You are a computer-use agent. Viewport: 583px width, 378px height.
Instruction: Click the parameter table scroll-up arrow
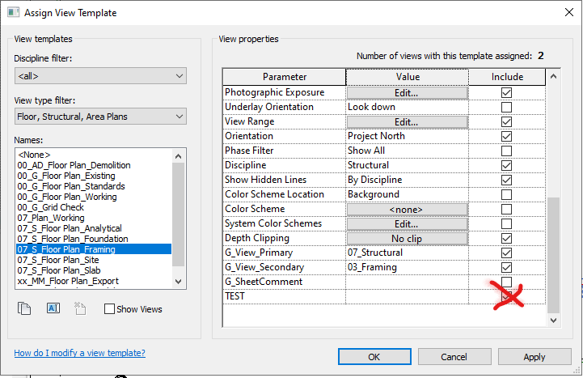coord(553,76)
